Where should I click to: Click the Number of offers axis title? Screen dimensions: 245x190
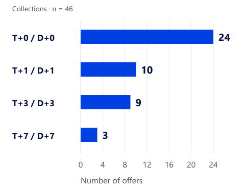click(x=112, y=181)
